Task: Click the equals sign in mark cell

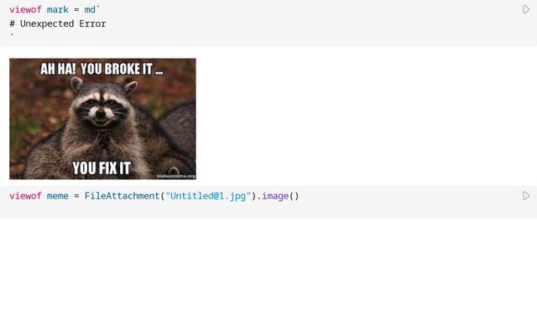Action: (x=76, y=9)
